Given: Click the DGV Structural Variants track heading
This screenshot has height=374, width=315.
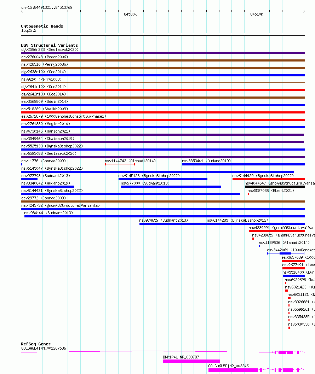Looking at the screenshot, I should click(x=50, y=45).
